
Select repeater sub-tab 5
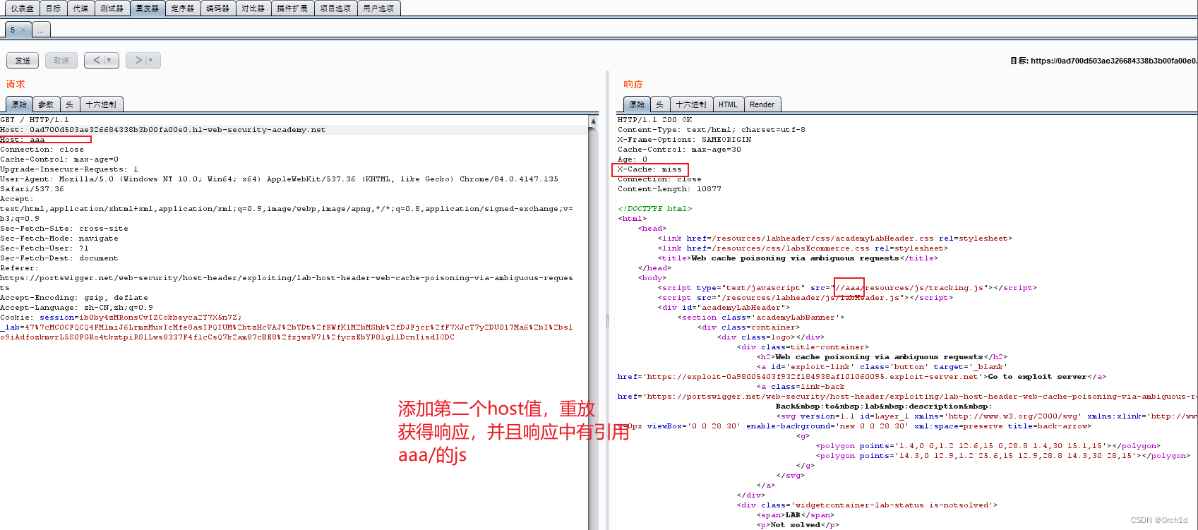(13, 30)
